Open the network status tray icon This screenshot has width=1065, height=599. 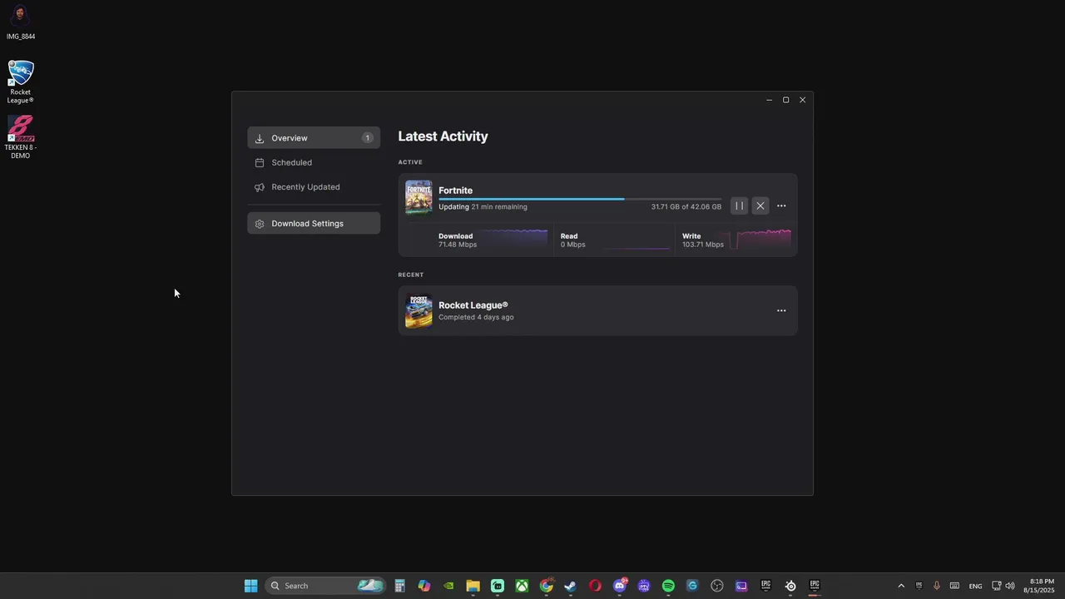coord(996,586)
